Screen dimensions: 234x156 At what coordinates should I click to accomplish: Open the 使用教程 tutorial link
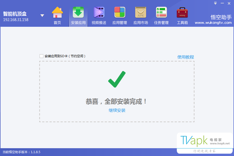tap(185, 57)
